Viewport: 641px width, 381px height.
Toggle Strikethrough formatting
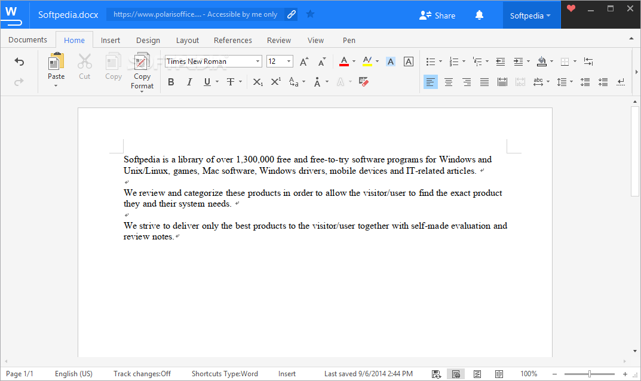pyautogui.click(x=231, y=82)
